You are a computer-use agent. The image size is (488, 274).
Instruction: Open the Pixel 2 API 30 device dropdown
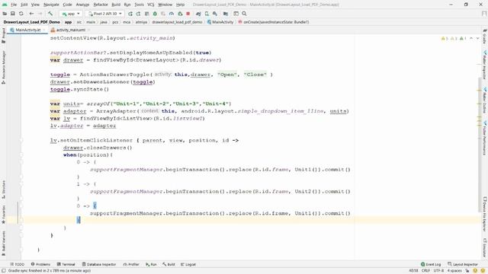tap(104, 14)
